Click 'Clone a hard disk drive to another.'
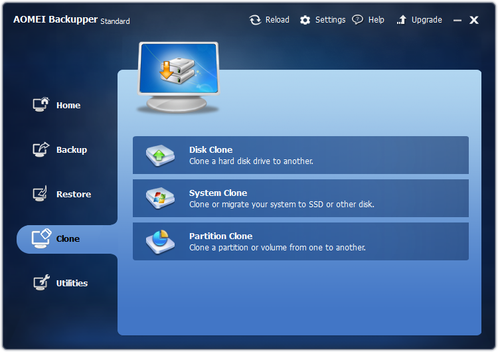498x352 pixels. tap(251, 161)
